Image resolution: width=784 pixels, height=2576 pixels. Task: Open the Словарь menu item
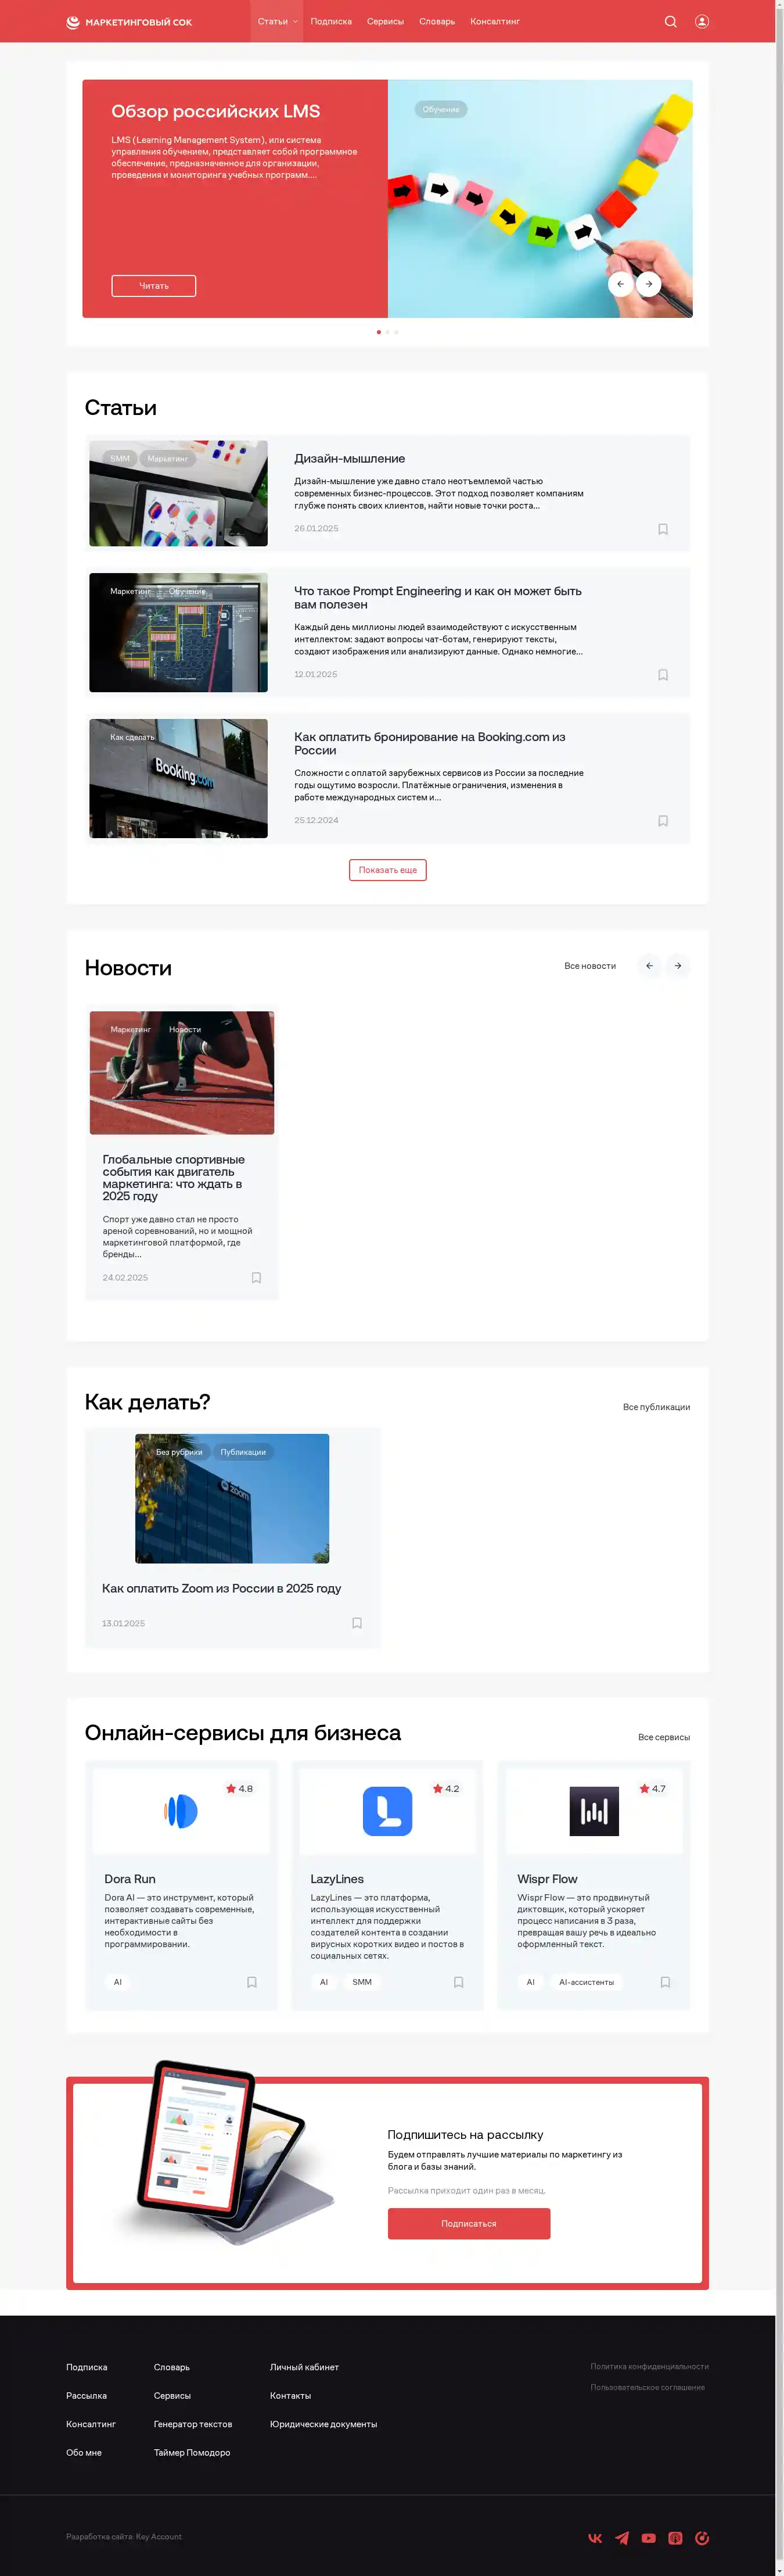(x=437, y=21)
